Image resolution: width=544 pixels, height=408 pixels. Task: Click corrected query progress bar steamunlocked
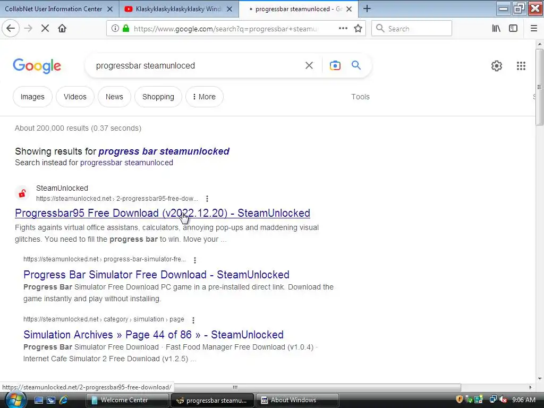pos(164,151)
